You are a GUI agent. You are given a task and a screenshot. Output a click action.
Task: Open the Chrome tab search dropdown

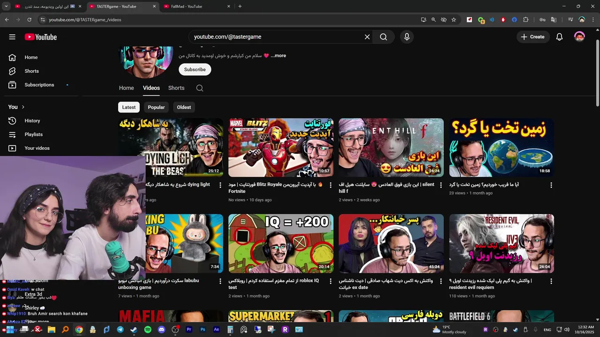coord(6,7)
